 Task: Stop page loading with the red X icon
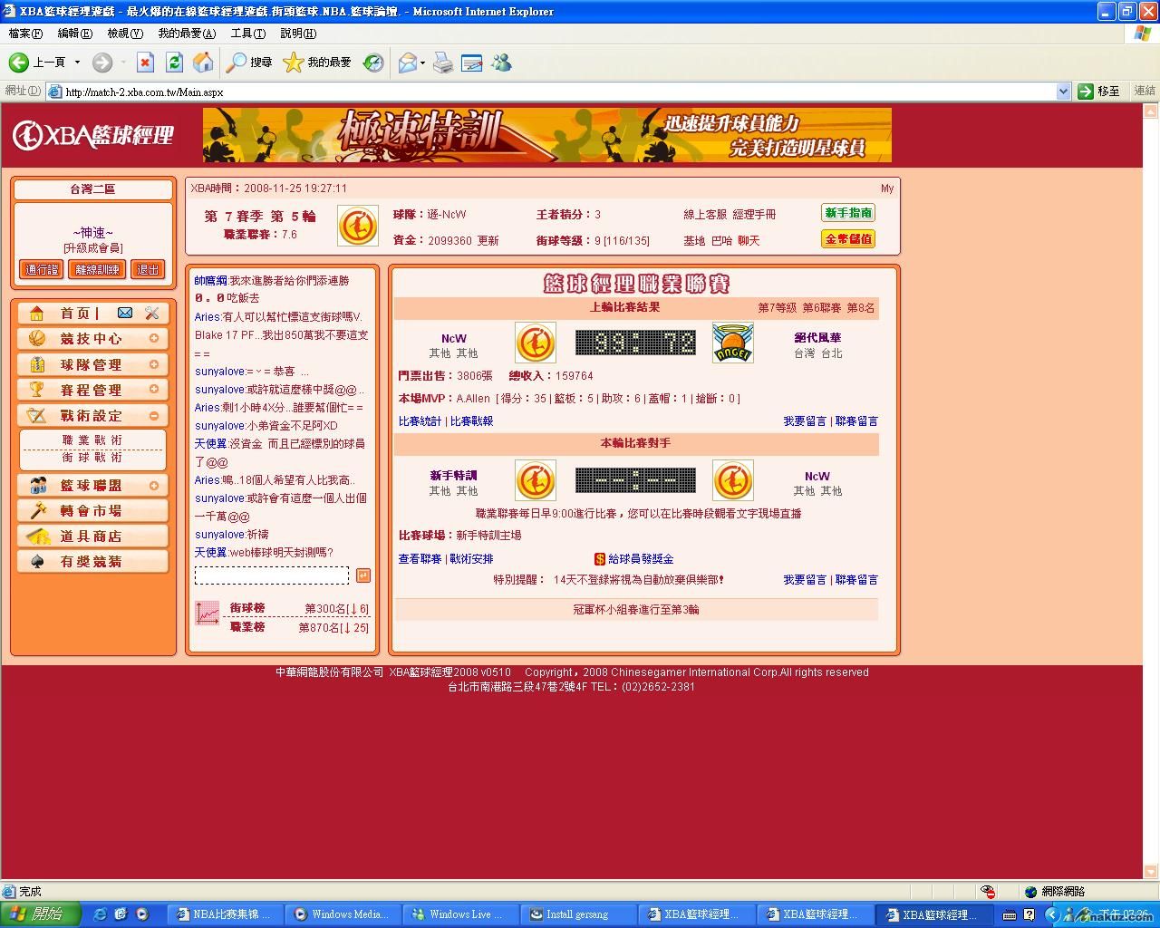click(145, 62)
